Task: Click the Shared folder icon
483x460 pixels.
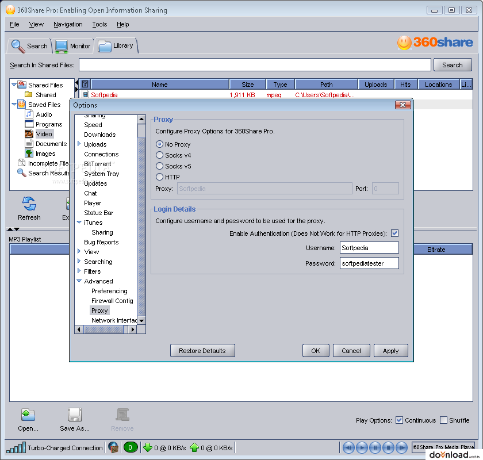Action: tap(29, 94)
